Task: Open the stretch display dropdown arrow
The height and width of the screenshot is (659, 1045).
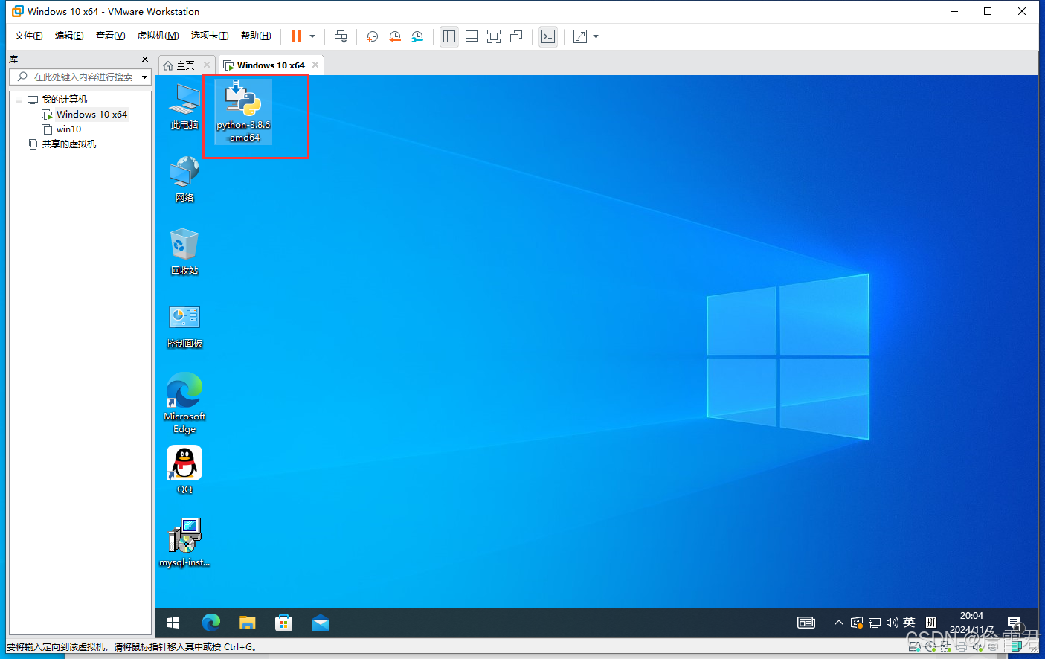Action: coord(596,36)
